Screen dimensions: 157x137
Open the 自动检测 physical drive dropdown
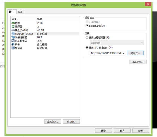pos(117,43)
